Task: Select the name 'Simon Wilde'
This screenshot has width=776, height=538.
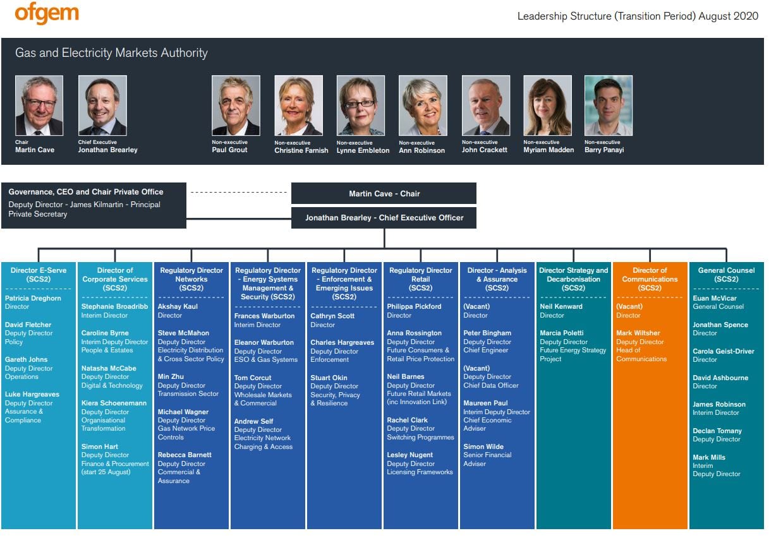Action: click(483, 447)
